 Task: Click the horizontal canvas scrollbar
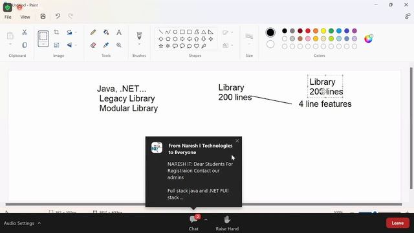pos(204,205)
